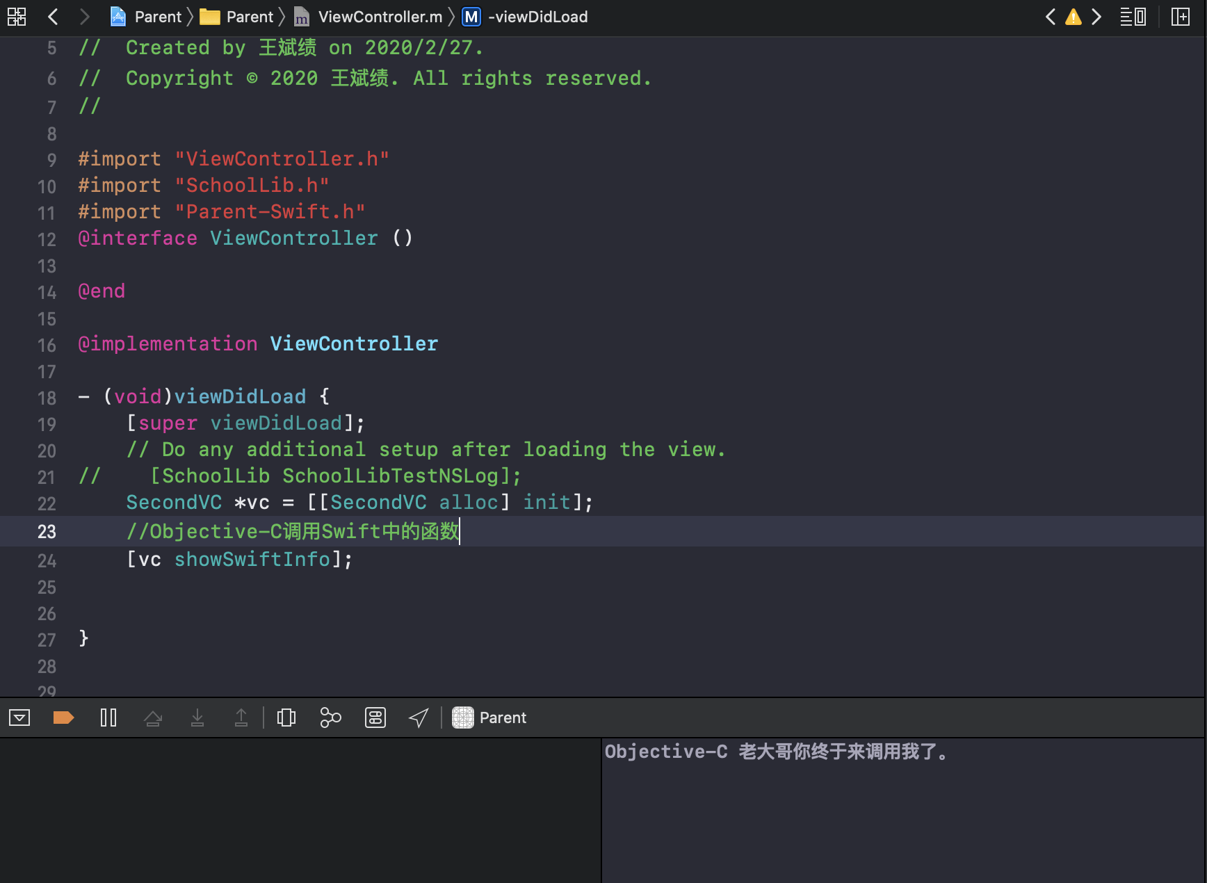Viewport: 1207px width, 883px height.
Task: Click the @end keyword on line 14
Action: (x=102, y=291)
